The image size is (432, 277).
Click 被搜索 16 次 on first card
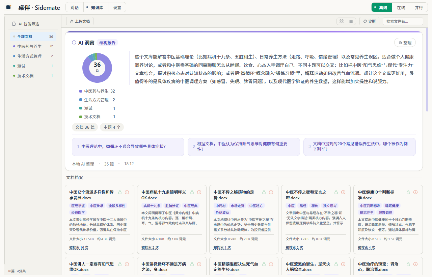coord(79,248)
